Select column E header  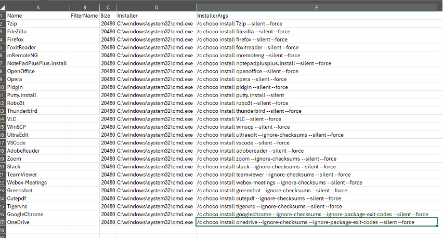317,8
